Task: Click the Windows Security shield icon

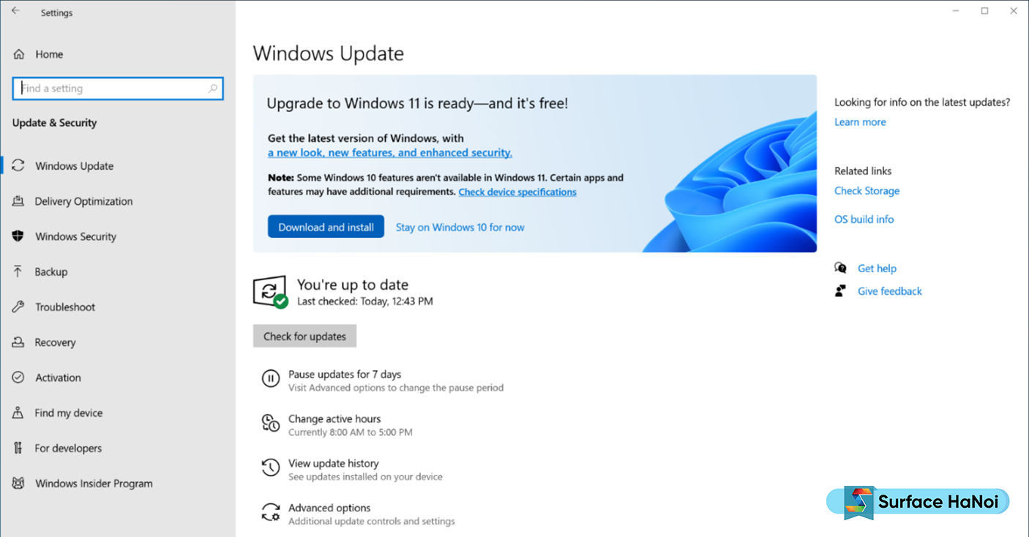Action: click(18, 236)
